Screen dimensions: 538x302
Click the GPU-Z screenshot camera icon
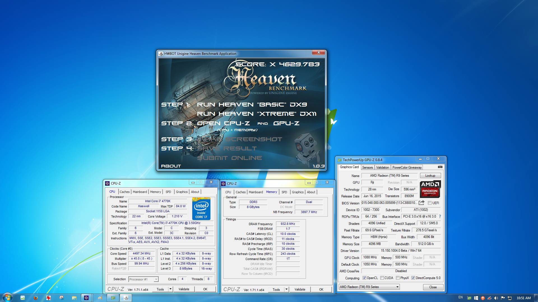(x=440, y=167)
